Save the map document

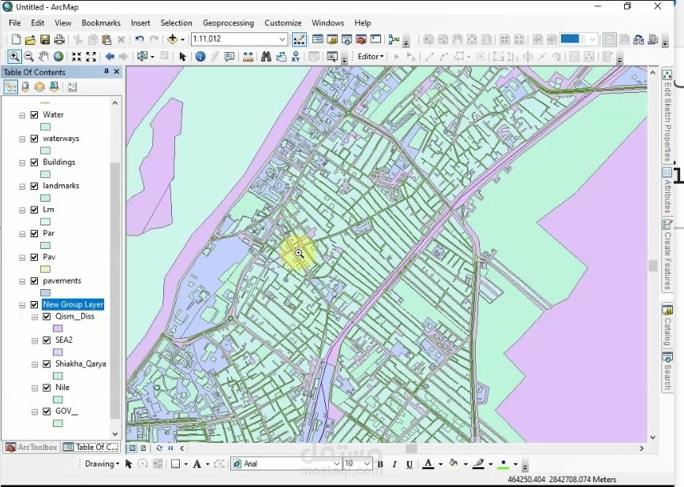coord(44,39)
